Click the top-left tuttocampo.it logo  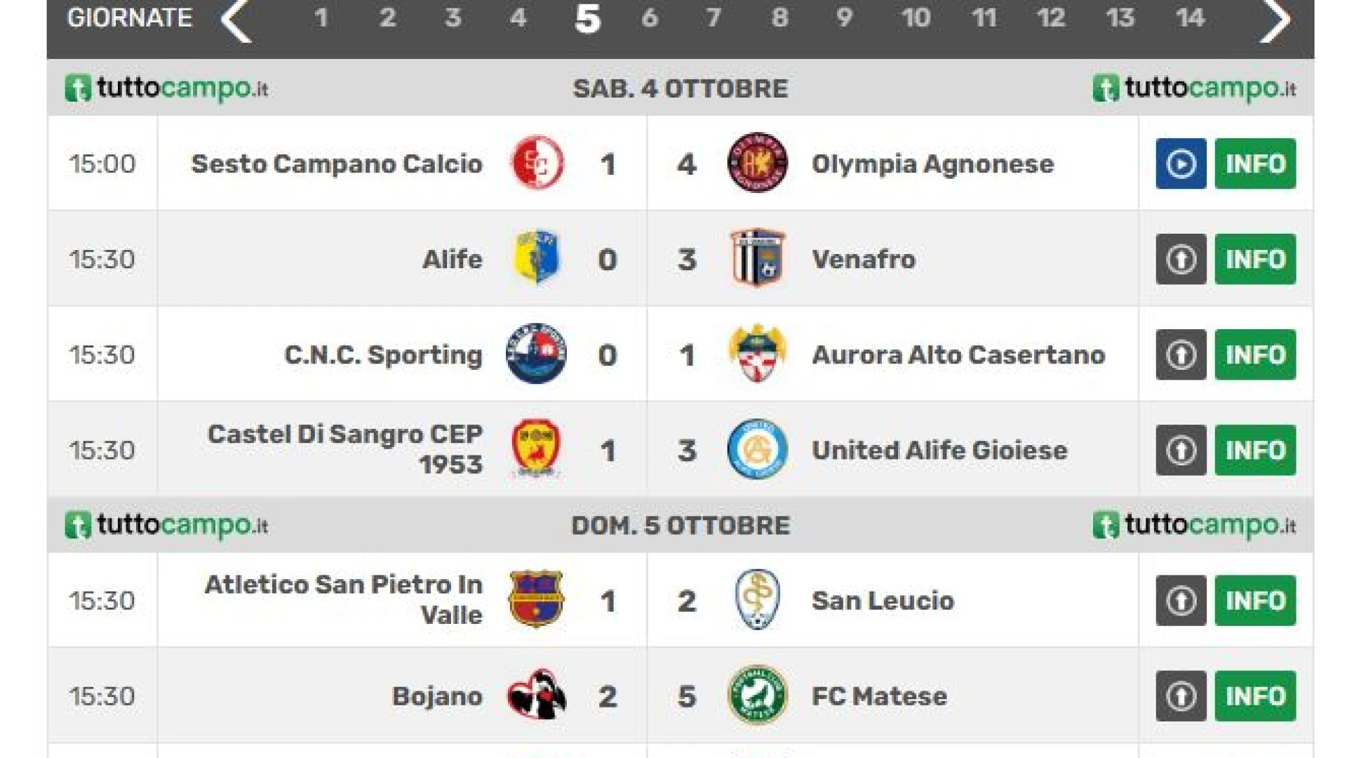tap(167, 88)
